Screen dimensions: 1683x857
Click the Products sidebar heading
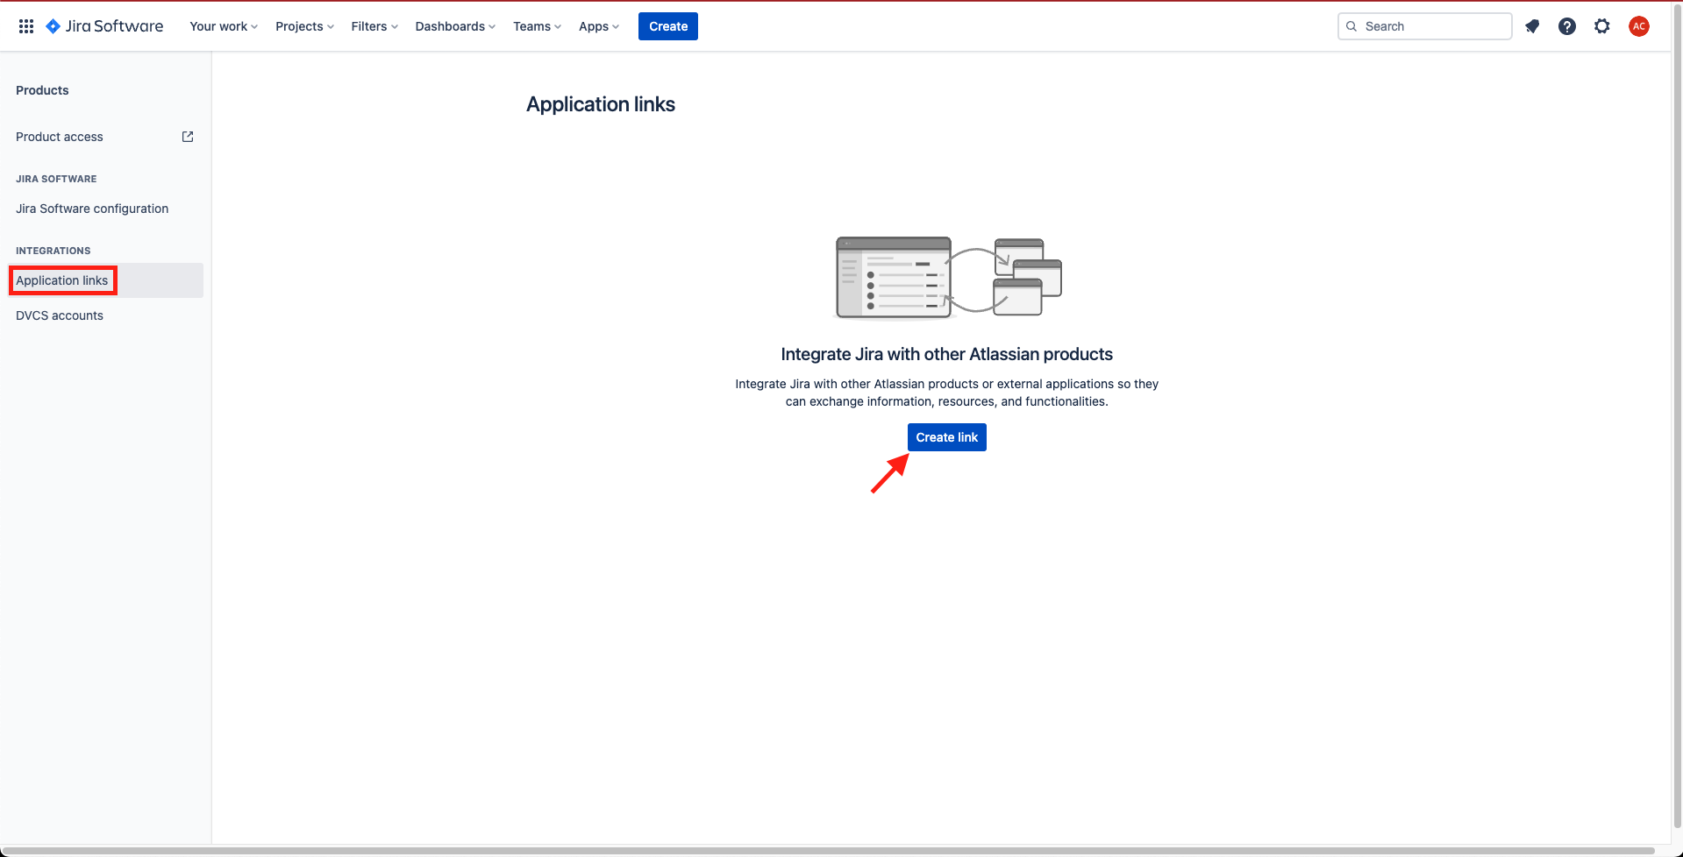click(x=42, y=90)
